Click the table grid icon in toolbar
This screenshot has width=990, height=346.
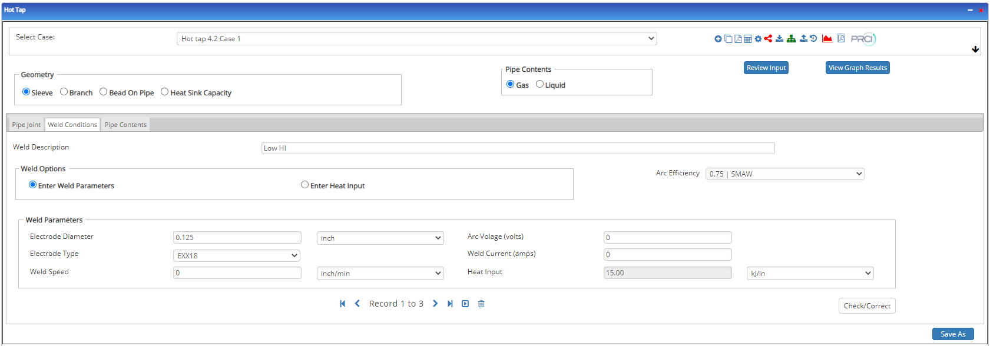coord(748,39)
